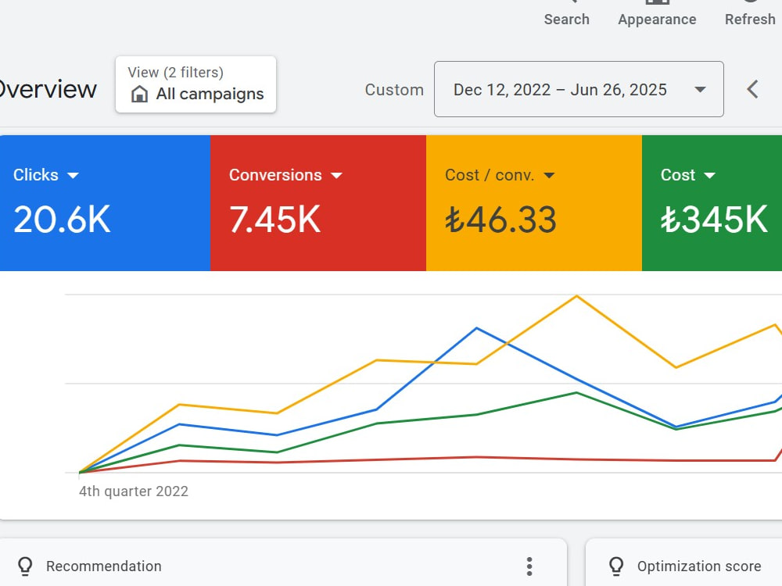The height and width of the screenshot is (586, 782).
Task: Select the yellow Cost / conv. value ₺46.33
Action: coord(500,220)
